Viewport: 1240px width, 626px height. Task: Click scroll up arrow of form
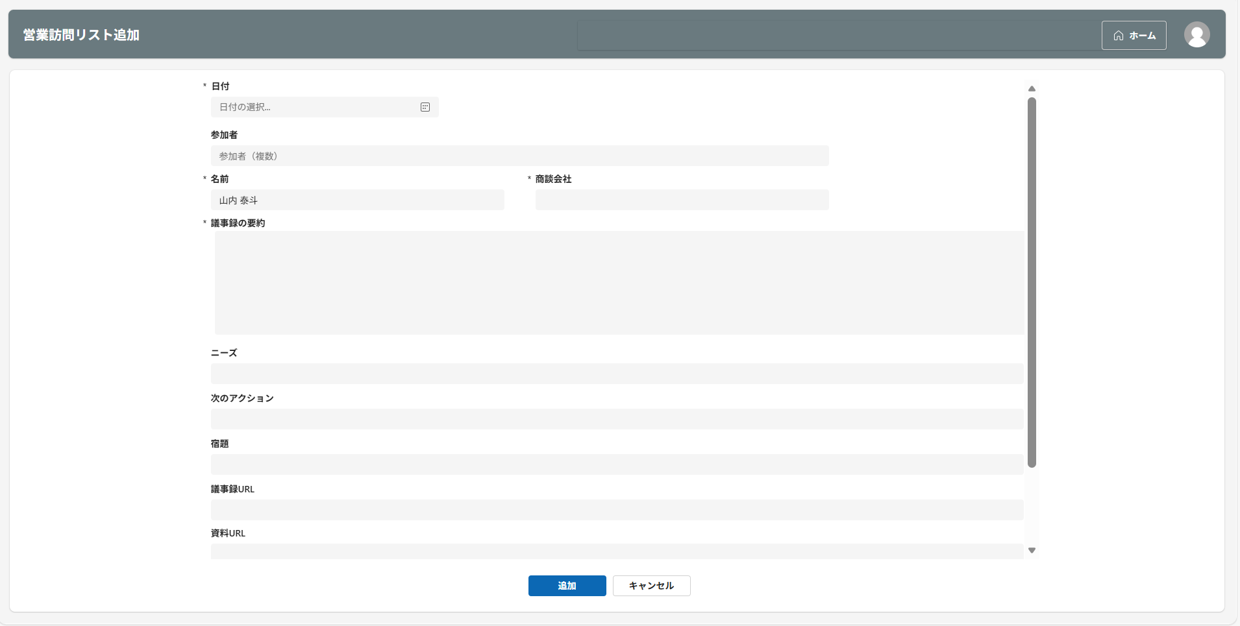click(1032, 89)
